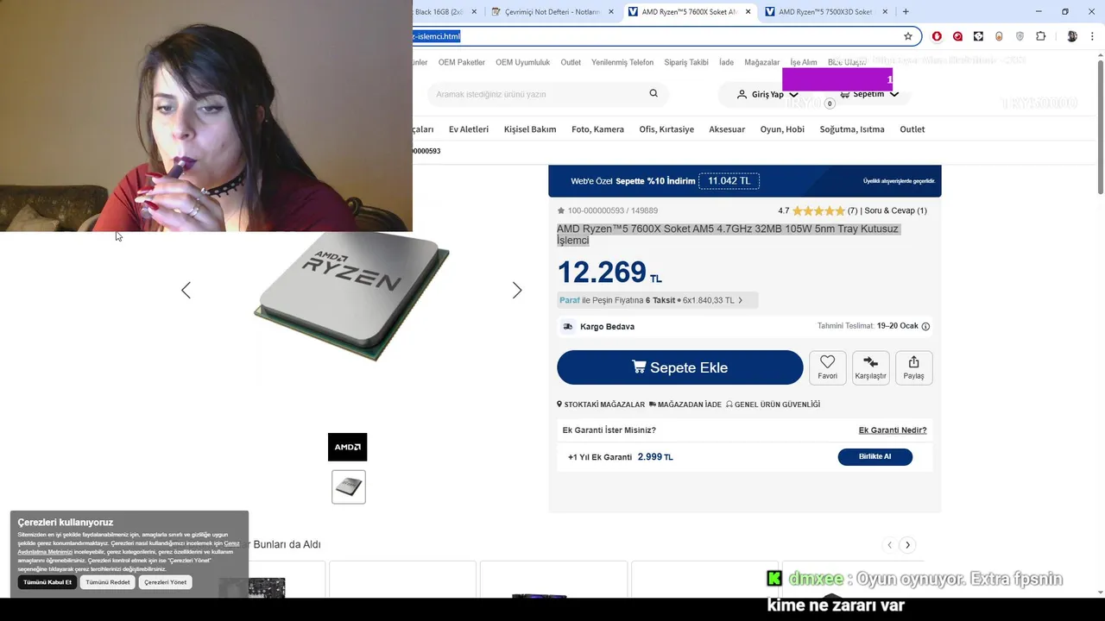Click the rating stars
Screen dimensions: 1105x621
click(x=818, y=210)
